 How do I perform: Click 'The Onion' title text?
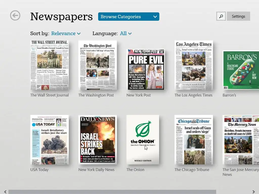coord(135,170)
